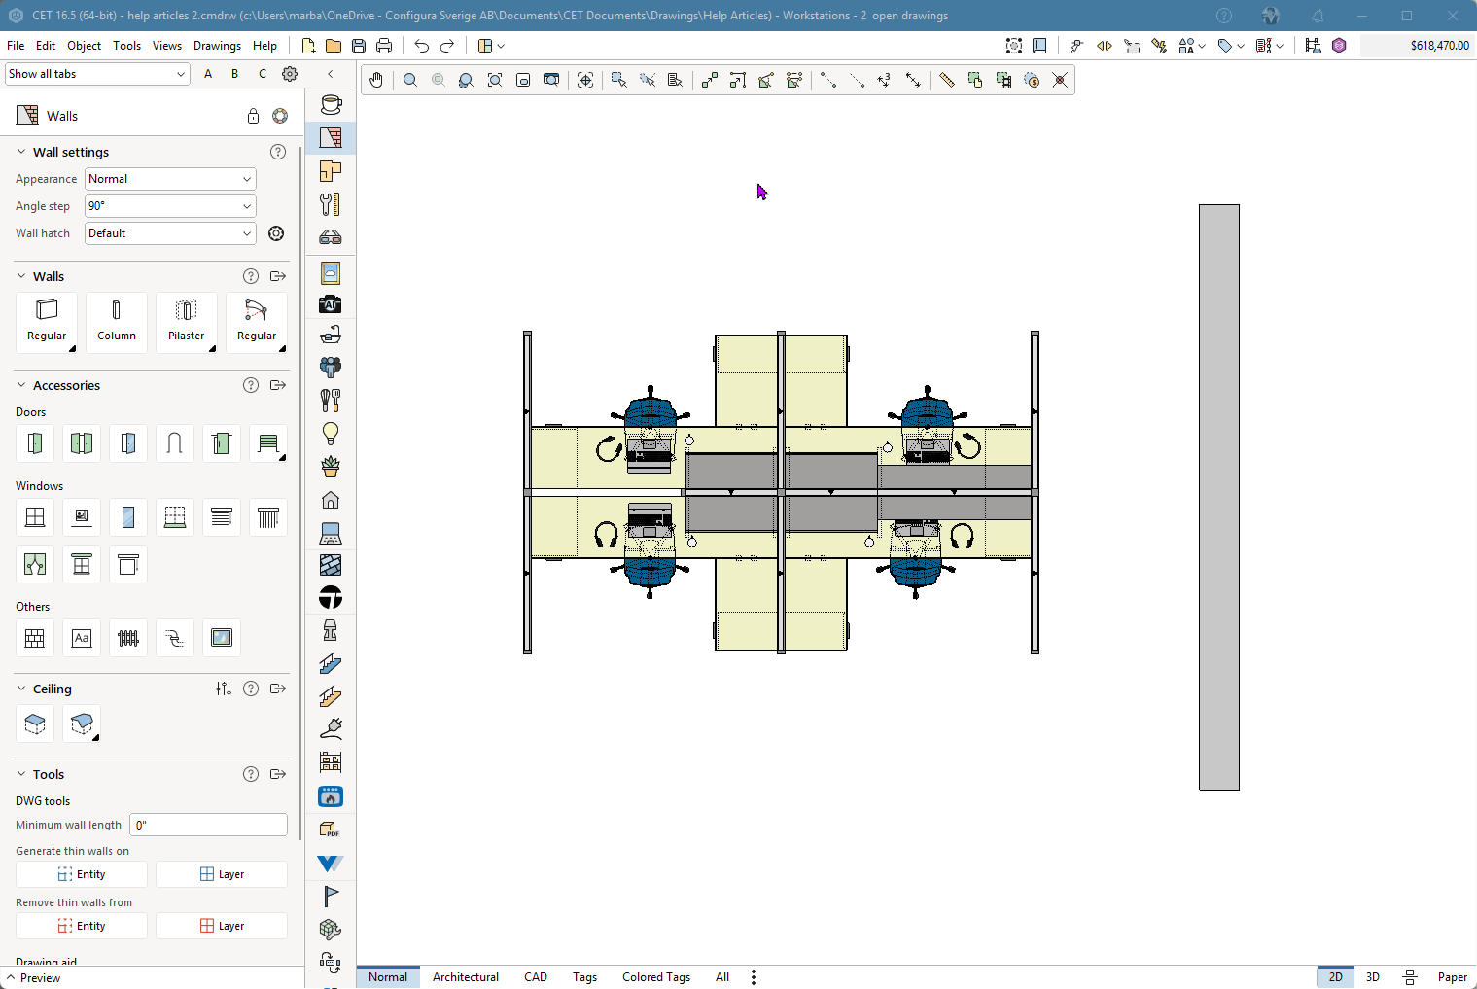Select favorites tab group A
Viewport: 1477px width, 989px height.
[x=208, y=74]
